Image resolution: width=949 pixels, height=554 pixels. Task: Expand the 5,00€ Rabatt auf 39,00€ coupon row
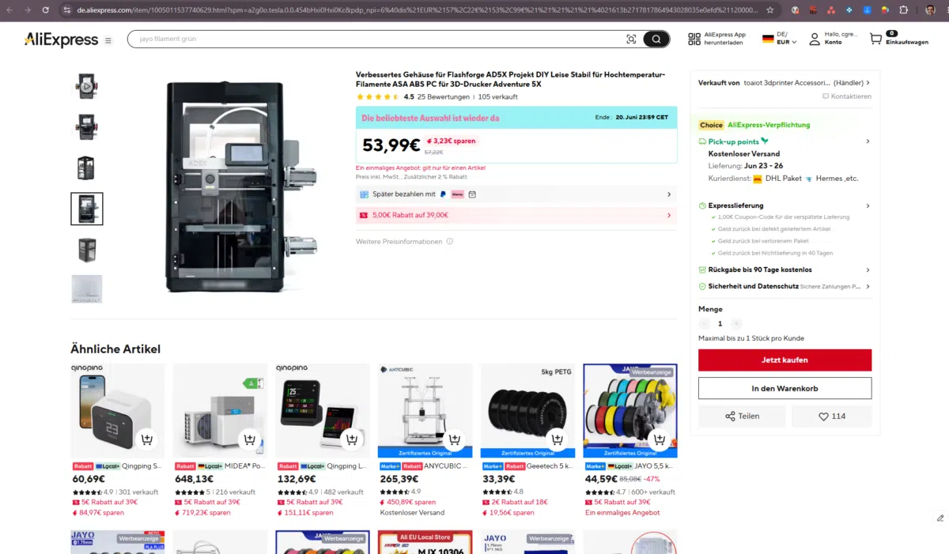coord(516,215)
